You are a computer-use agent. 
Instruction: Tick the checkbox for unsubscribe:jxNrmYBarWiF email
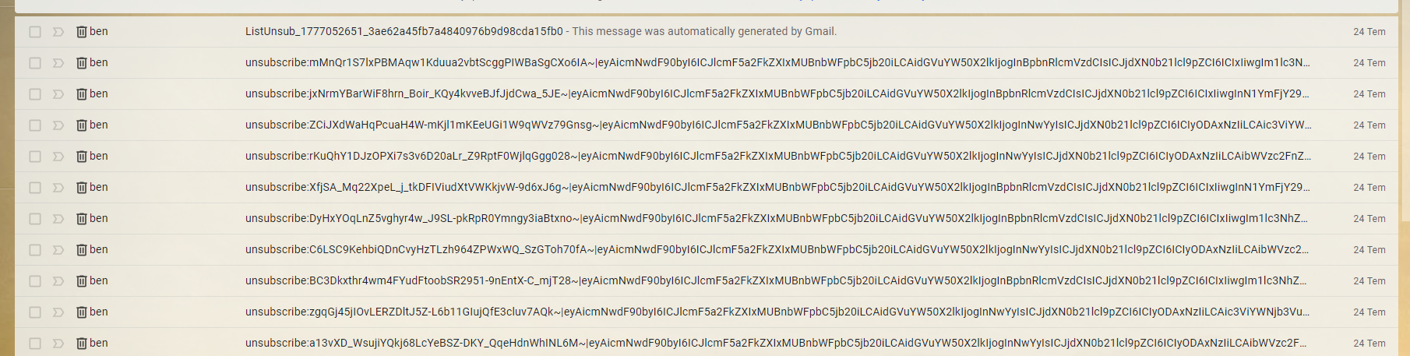[35, 94]
